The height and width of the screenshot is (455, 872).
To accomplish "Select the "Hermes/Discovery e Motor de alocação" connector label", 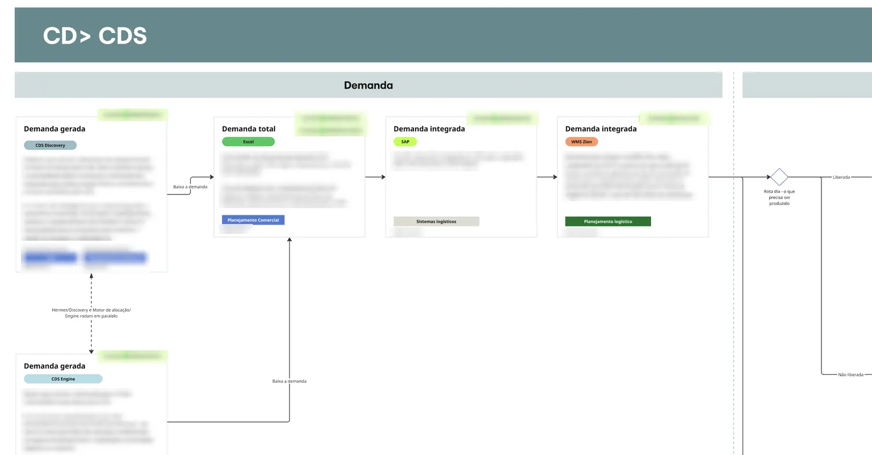I will coord(91,313).
